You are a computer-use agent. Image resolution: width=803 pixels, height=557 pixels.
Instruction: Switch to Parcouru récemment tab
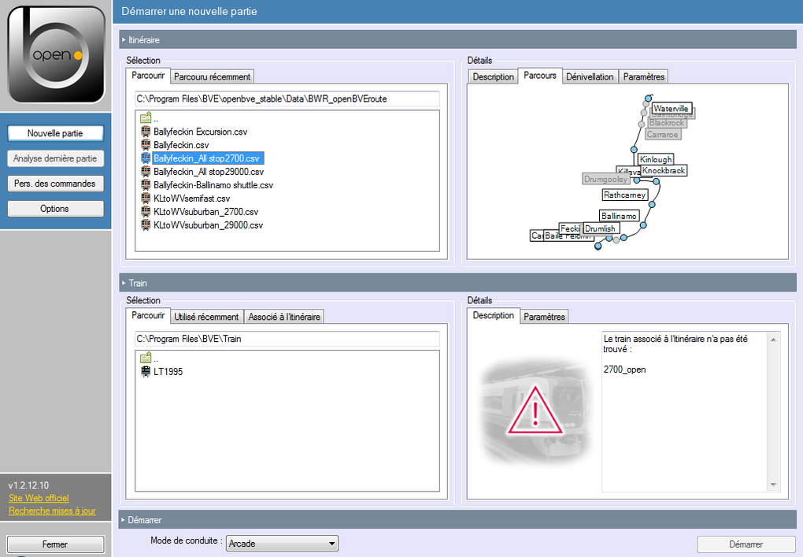[212, 77]
